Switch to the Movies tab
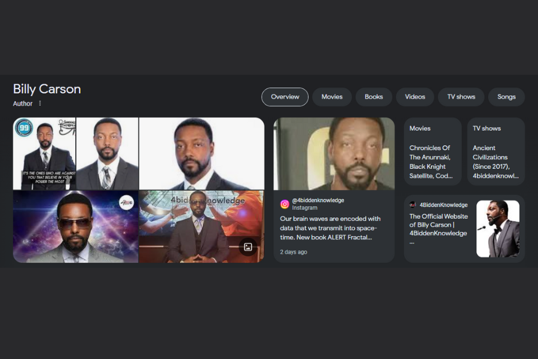This screenshot has width=538, height=359. 332,97
